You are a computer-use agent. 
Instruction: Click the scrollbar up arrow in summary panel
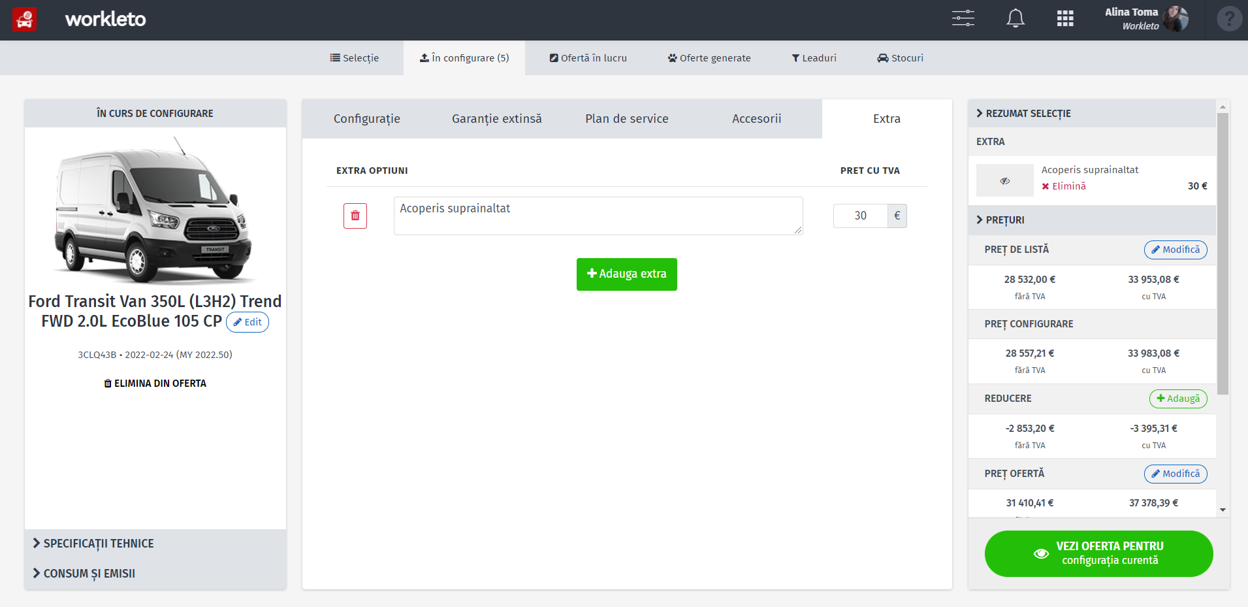[x=1223, y=107]
